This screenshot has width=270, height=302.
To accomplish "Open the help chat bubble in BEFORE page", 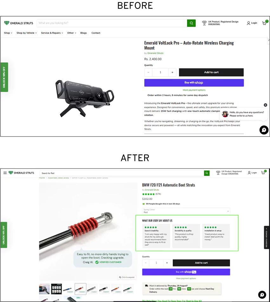I will coord(264,130).
